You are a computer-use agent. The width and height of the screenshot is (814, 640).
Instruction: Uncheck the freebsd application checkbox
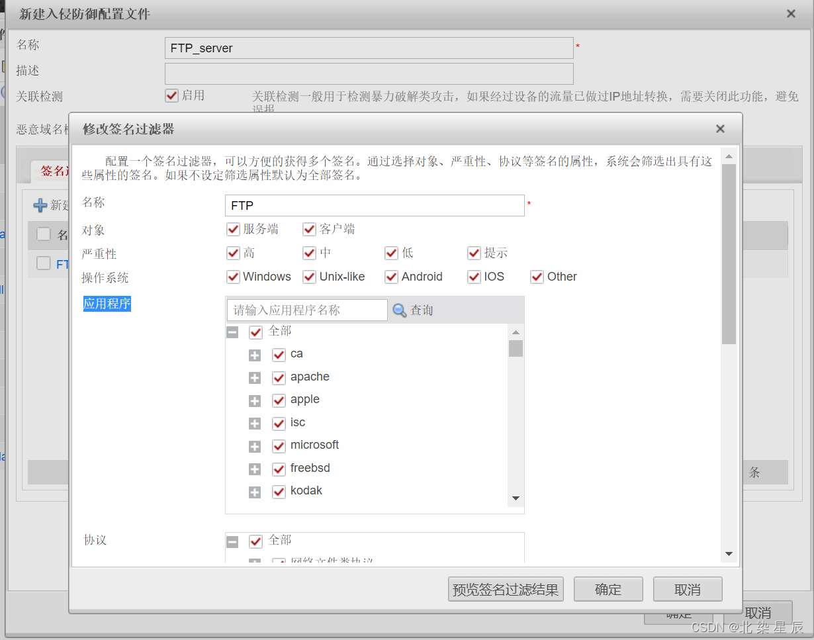click(x=279, y=469)
